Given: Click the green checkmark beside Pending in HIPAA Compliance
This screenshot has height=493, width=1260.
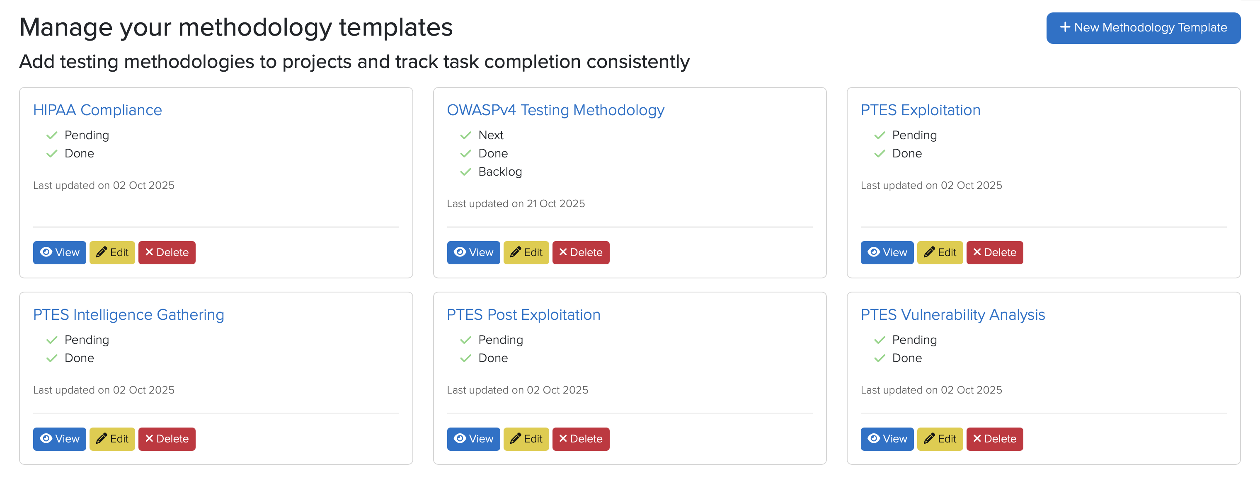Looking at the screenshot, I should coord(52,135).
